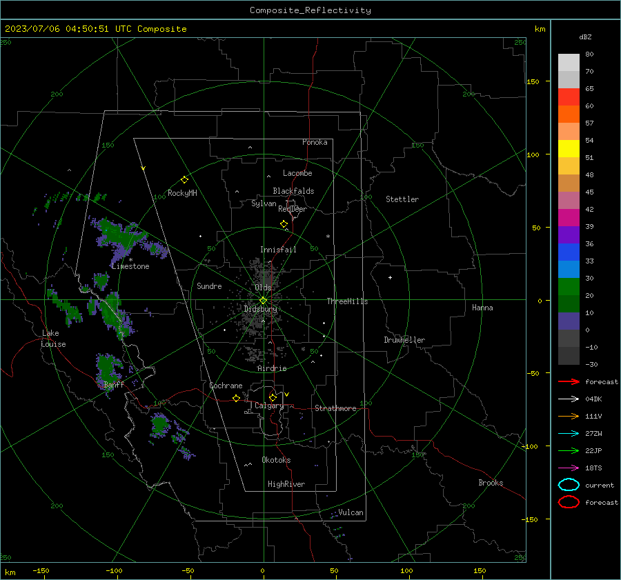Click the yellow diamond marker above RockyMH
621x580 pixels.
[184, 180]
